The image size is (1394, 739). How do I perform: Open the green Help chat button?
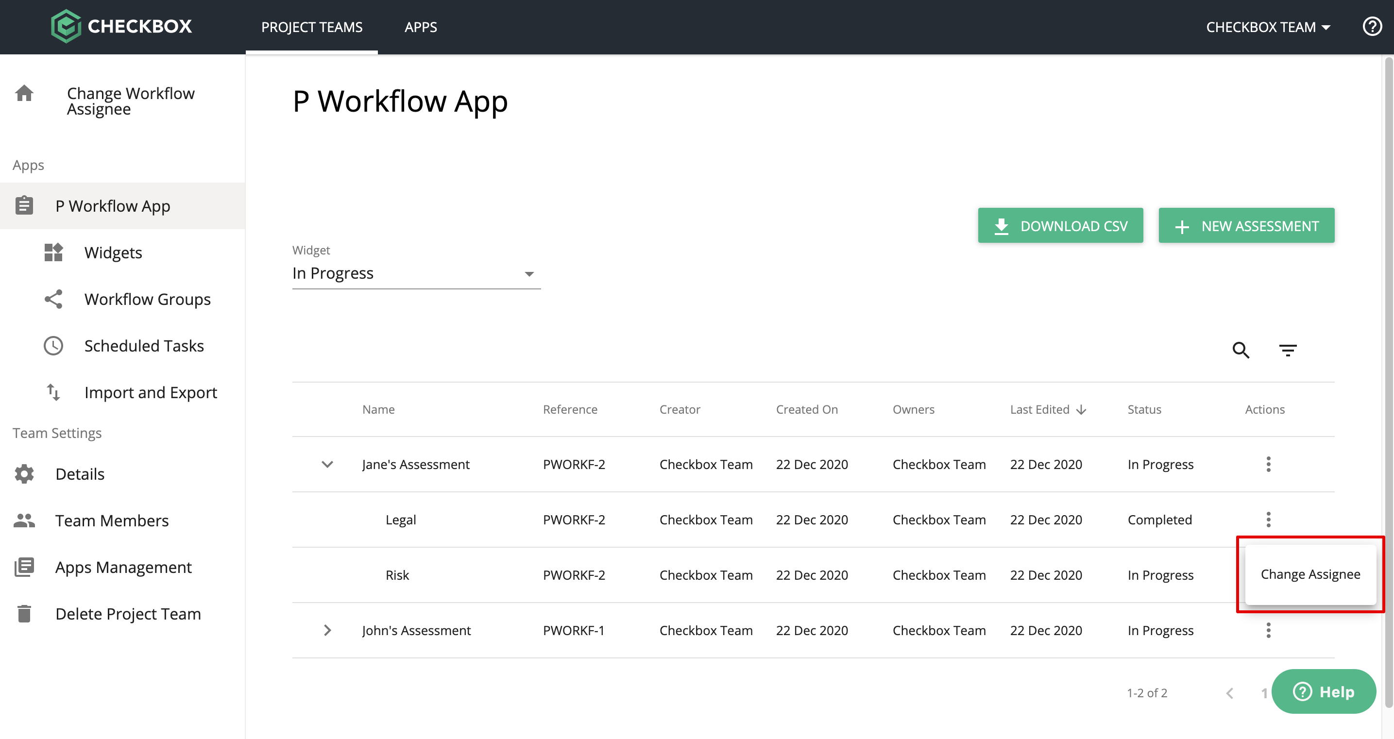click(x=1323, y=691)
